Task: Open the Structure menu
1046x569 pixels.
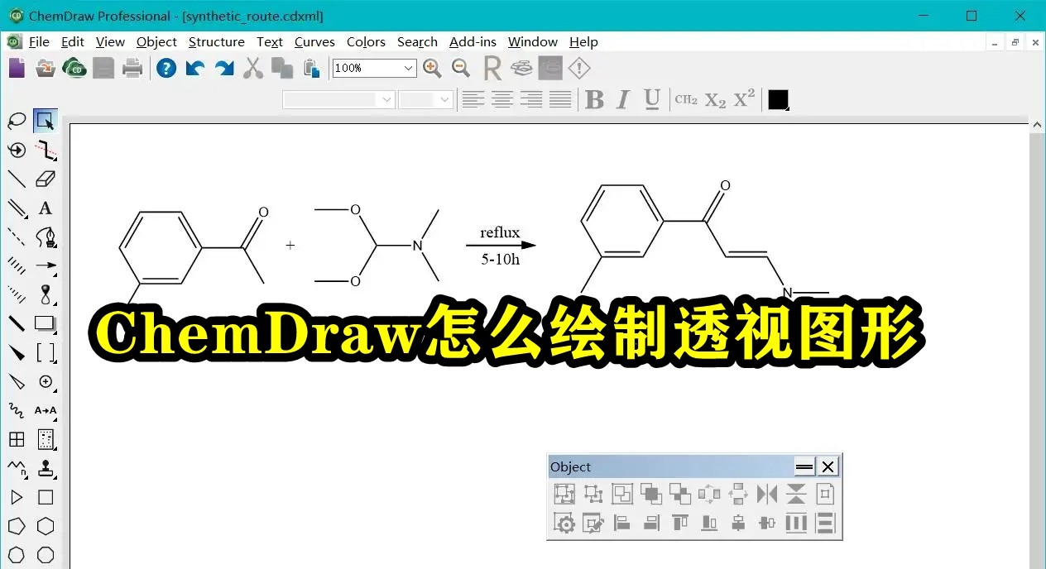Action: 217,41
